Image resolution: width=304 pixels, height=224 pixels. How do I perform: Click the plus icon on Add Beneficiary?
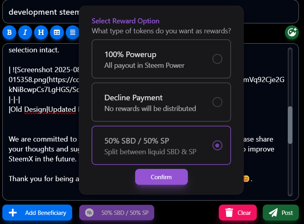tap(13, 213)
